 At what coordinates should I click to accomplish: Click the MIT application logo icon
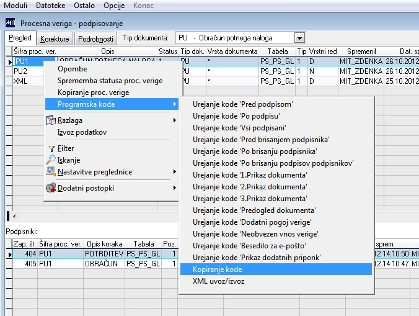click(x=10, y=23)
